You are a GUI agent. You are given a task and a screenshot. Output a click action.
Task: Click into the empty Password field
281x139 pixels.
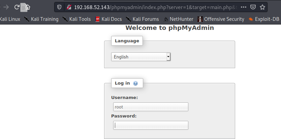tap(151, 125)
